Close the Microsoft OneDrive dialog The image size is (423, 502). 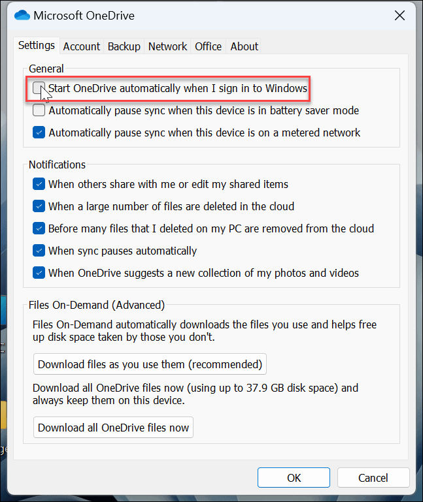(399, 16)
